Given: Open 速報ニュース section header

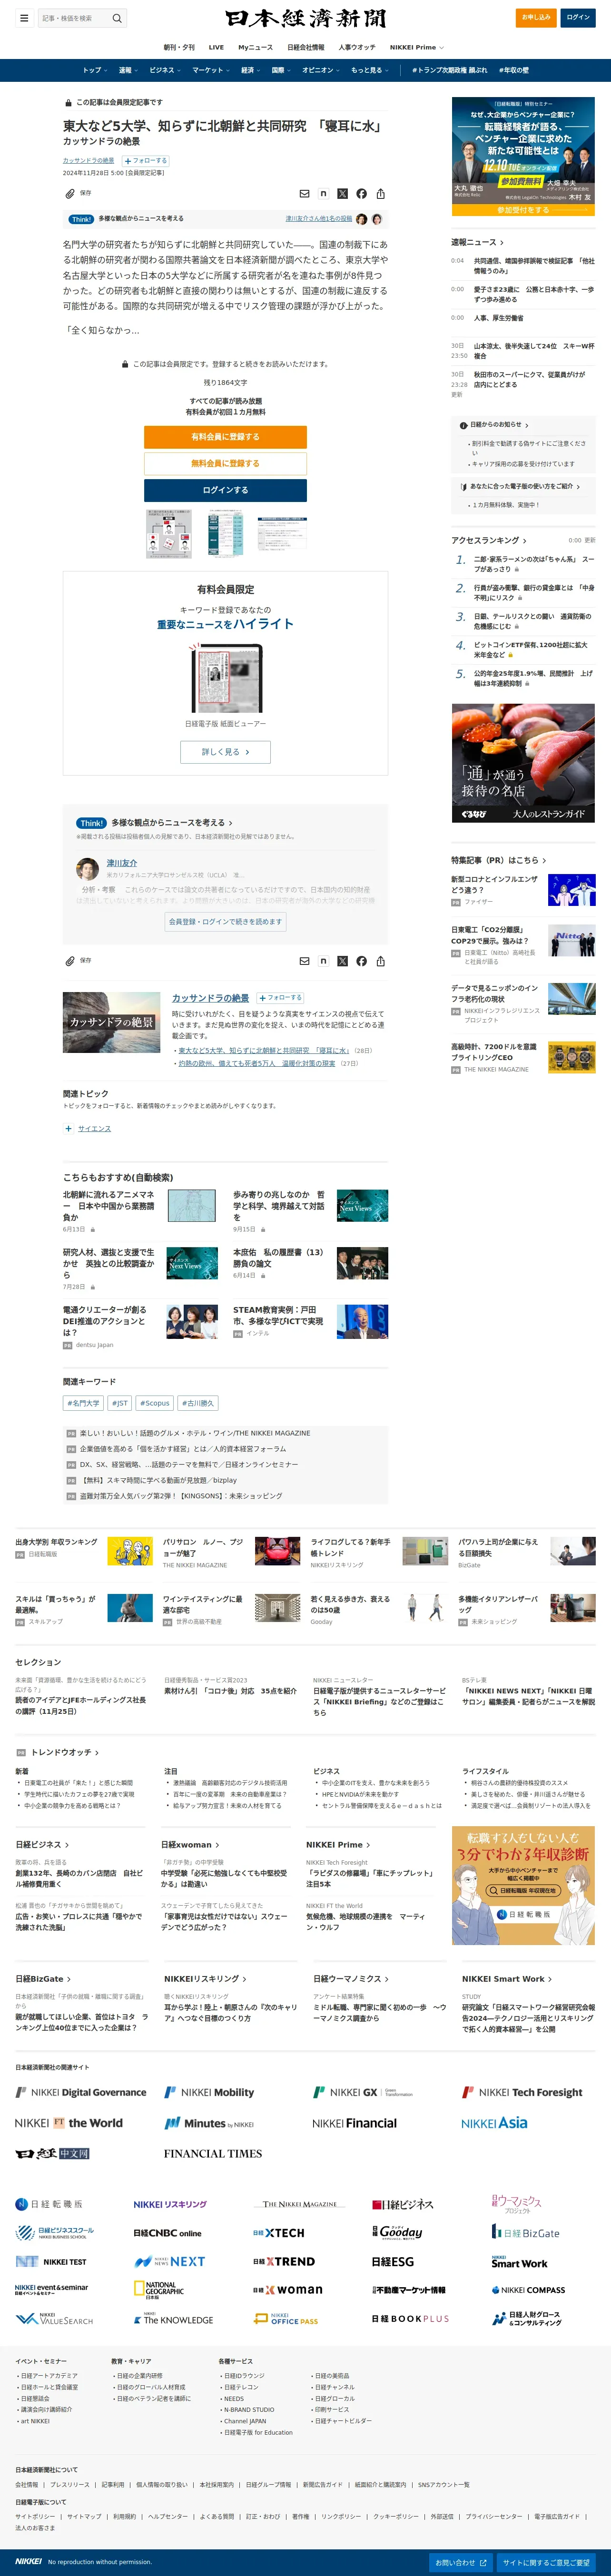Looking at the screenshot, I should coord(477,242).
